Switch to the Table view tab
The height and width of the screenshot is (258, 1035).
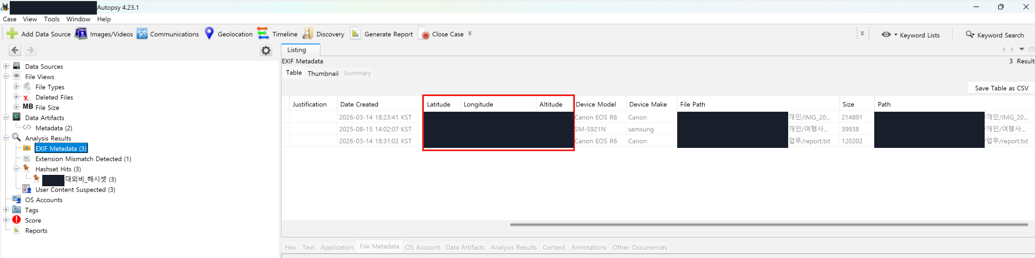(x=294, y=73)
